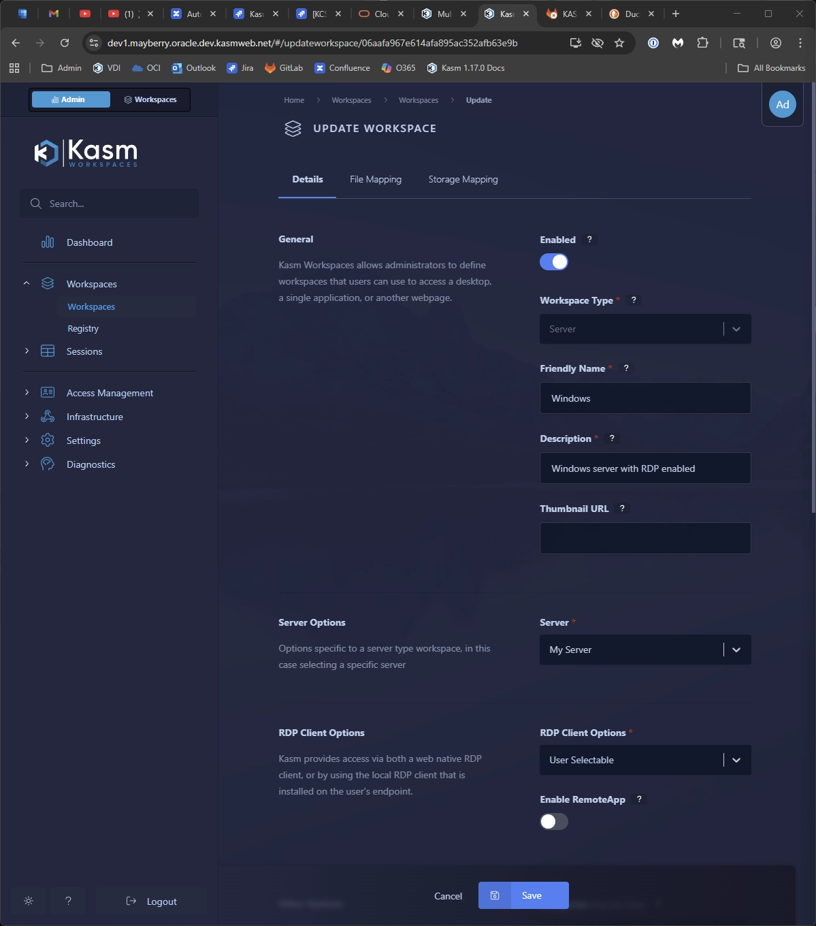Save the workspace changes
This screenshot has height=926, width=816.
coord(523,895)
